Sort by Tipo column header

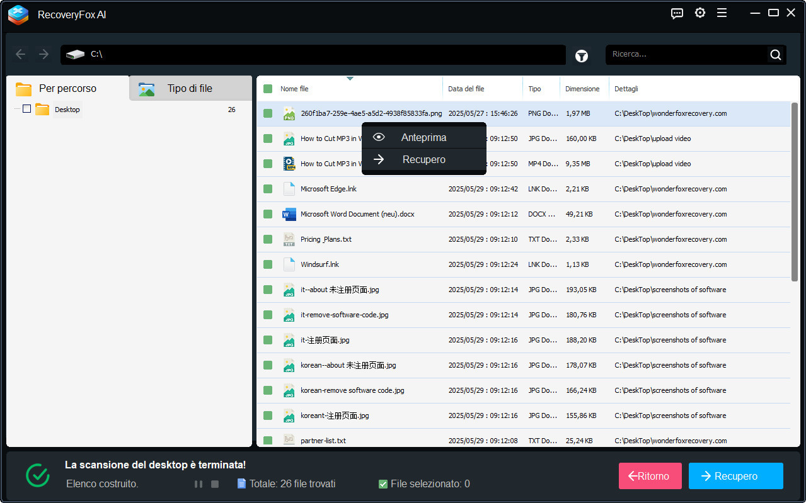click(x=534, y=89)
